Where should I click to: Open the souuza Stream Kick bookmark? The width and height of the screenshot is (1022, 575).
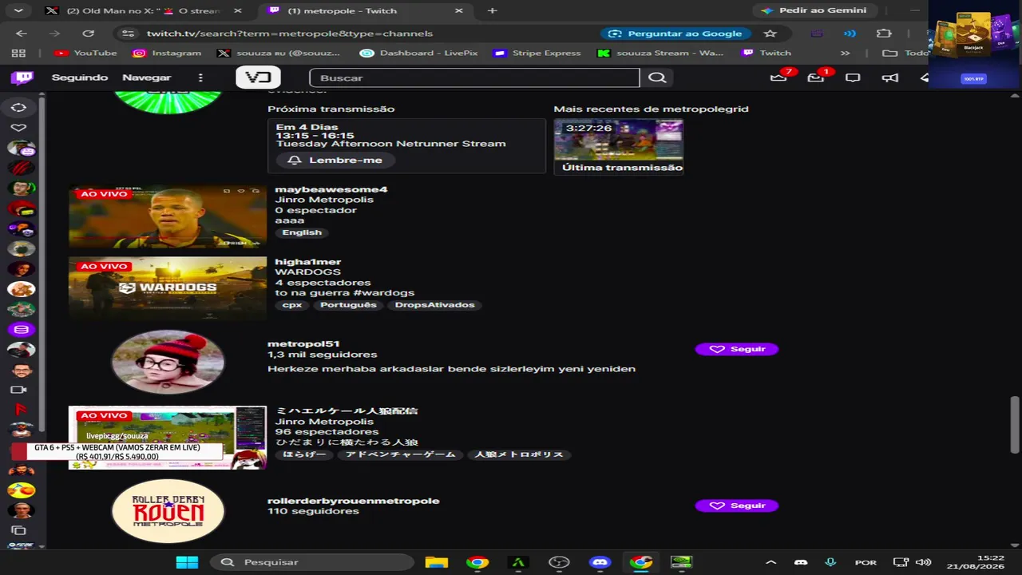[660, 53]
